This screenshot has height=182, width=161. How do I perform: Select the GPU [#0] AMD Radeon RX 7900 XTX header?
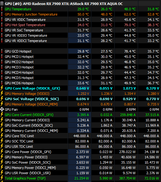[64, 4]
